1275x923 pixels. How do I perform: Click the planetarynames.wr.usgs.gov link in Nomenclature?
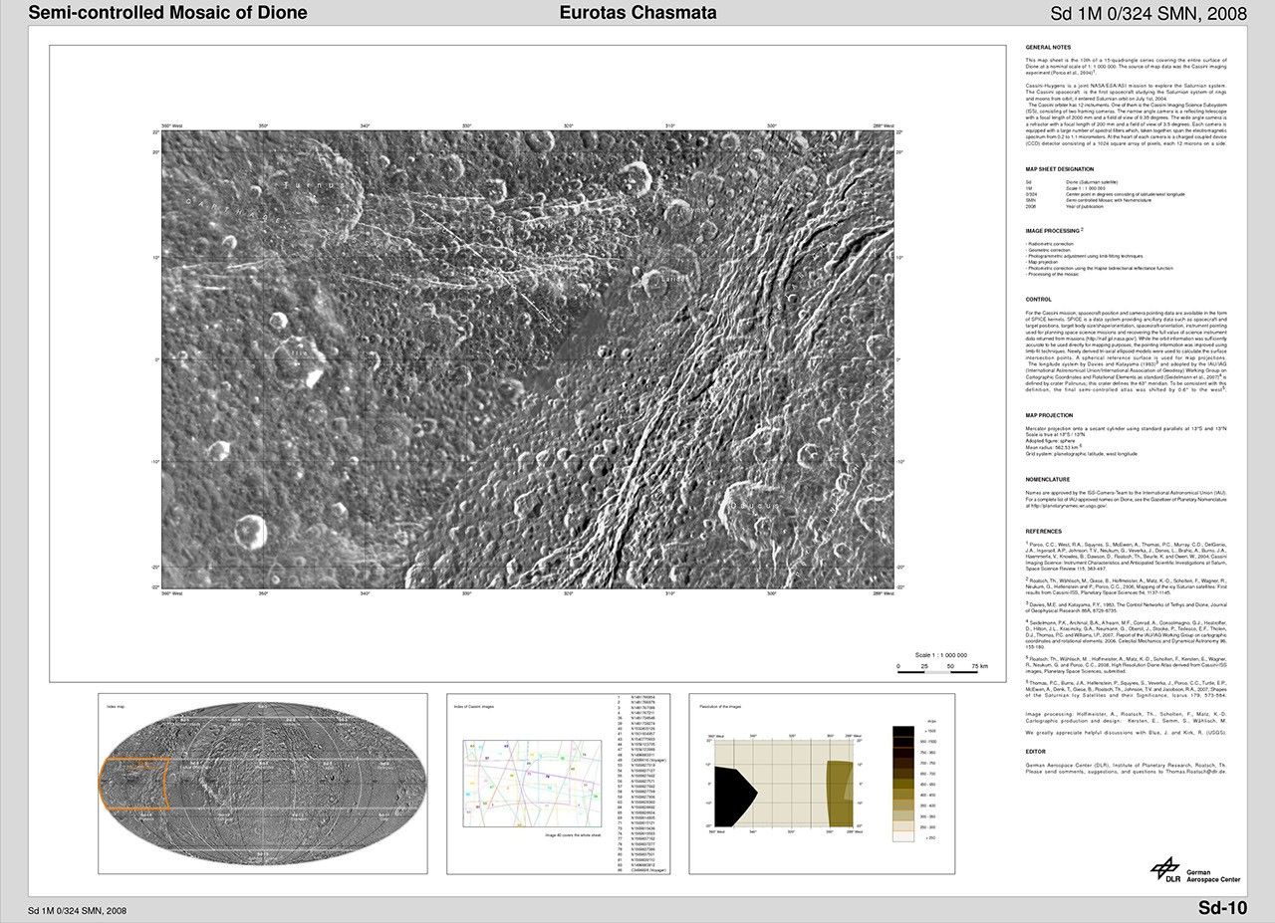(x=1066, y=506)
